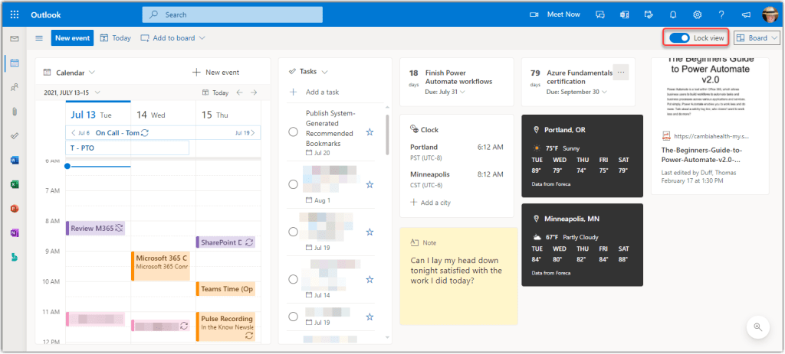785x354 pixels.
Task: Star the Publish System-Generated Bookmarks task
Action: click(370, 132)
